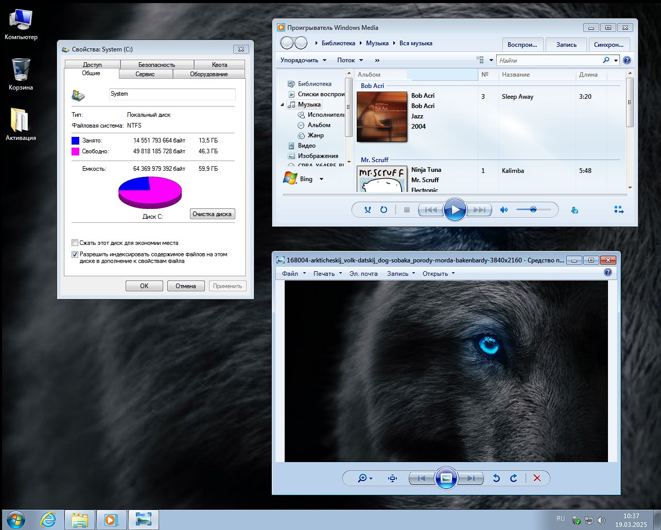Open the view options dropdown in Media Player
This screenshot has width=661, height=530.
pos(491,60)
